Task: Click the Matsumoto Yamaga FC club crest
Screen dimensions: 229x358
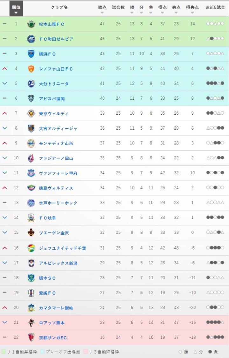Action: point(31,24)
